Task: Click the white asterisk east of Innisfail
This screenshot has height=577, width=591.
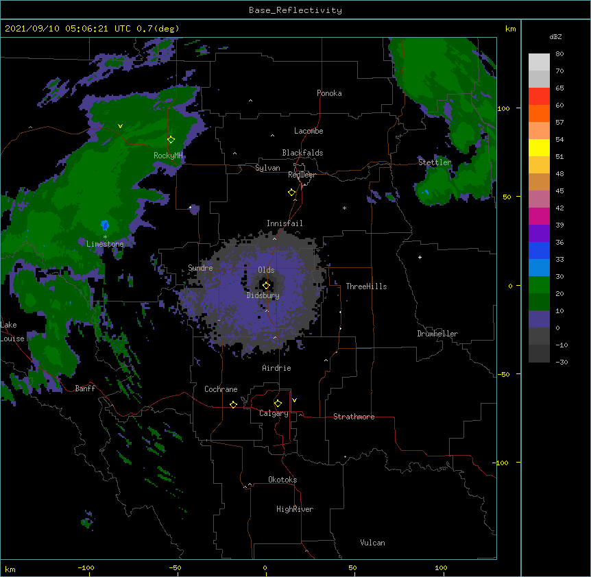Action: pos(344,208)
